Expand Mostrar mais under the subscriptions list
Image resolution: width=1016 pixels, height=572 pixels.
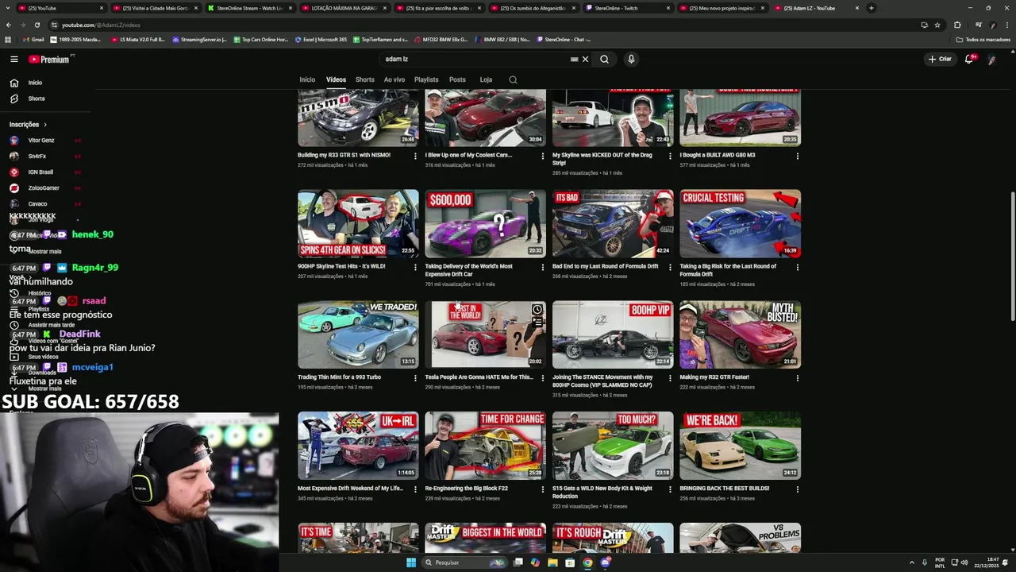pos(45,251)
